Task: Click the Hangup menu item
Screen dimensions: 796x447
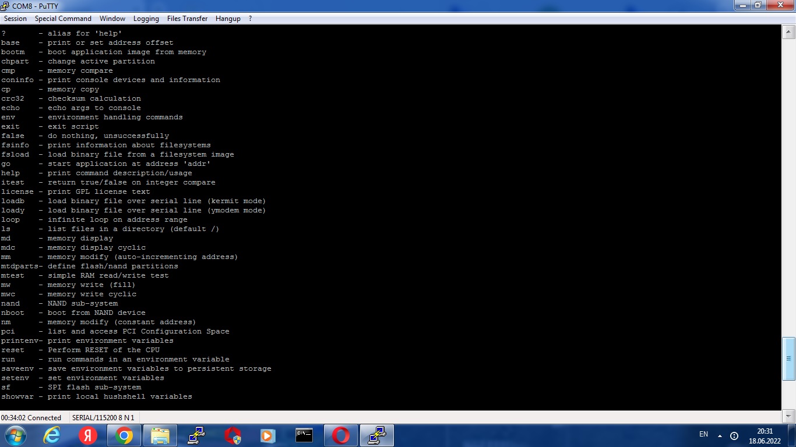Action: coord(228,19)
